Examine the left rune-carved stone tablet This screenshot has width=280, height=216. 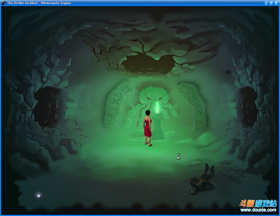118,105
